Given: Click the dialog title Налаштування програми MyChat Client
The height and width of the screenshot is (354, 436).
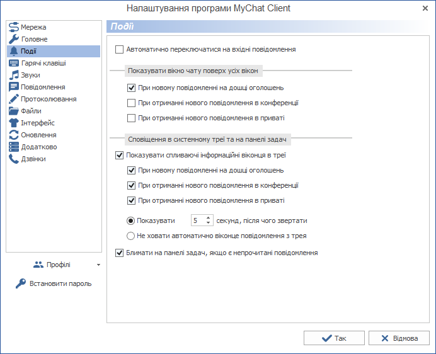Looking at the screenshot, I should (x=209, y=8).
